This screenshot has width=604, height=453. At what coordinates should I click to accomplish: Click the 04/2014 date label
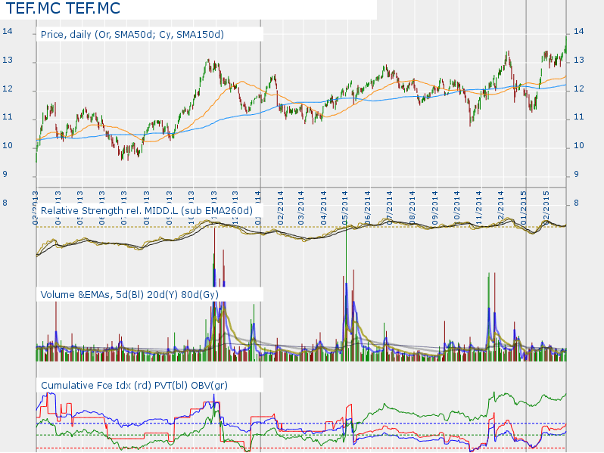[324, 208]
